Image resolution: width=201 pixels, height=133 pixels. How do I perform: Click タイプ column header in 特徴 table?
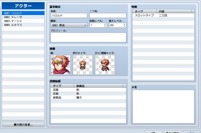pos(144,11)
